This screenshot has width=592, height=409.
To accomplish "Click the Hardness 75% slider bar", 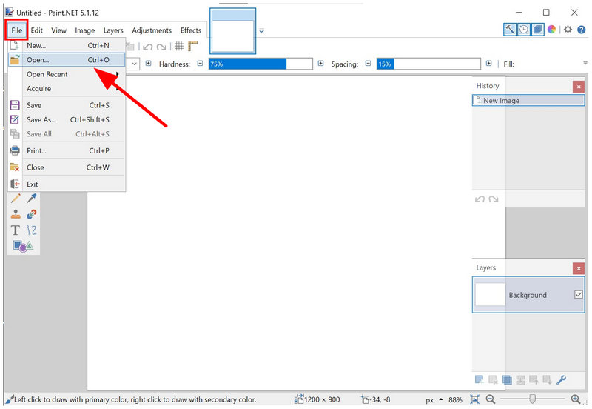I will [260, 64].
